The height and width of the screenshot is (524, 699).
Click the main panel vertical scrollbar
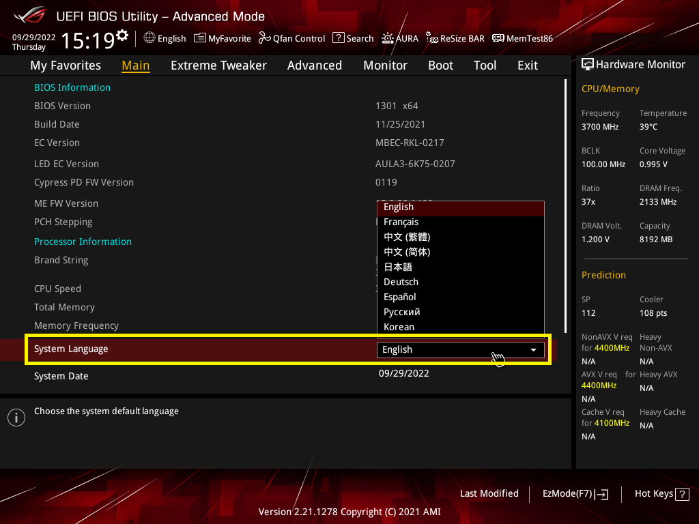[565, 206]
